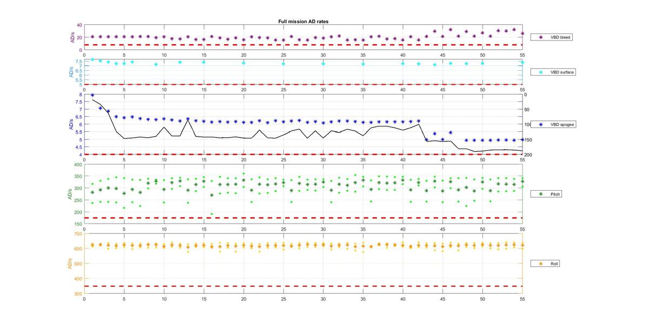
Task: Click the red dashed threshold in Roll plot
Action: click(303, 286)
